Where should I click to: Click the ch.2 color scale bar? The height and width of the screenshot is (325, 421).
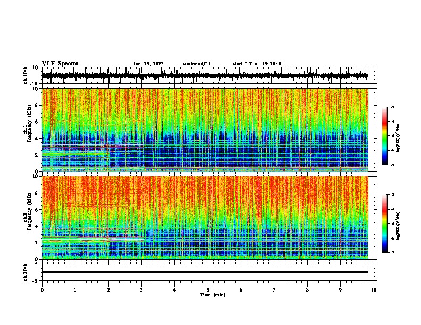click(385, 224)
